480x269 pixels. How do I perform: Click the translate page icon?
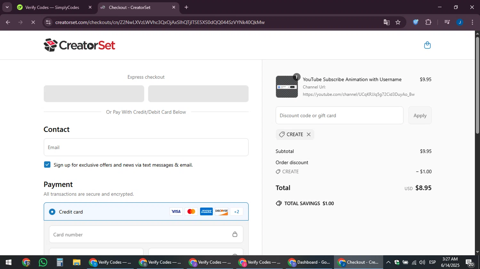click(387, 22)
